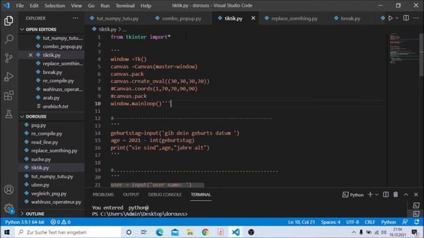Open the Help menu
This screenshot has width=424, height=238.
tap(146, 6)
